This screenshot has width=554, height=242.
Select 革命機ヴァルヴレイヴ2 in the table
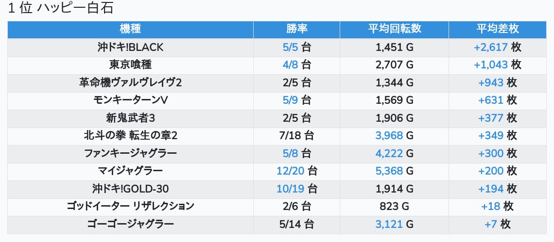(130, 82)
